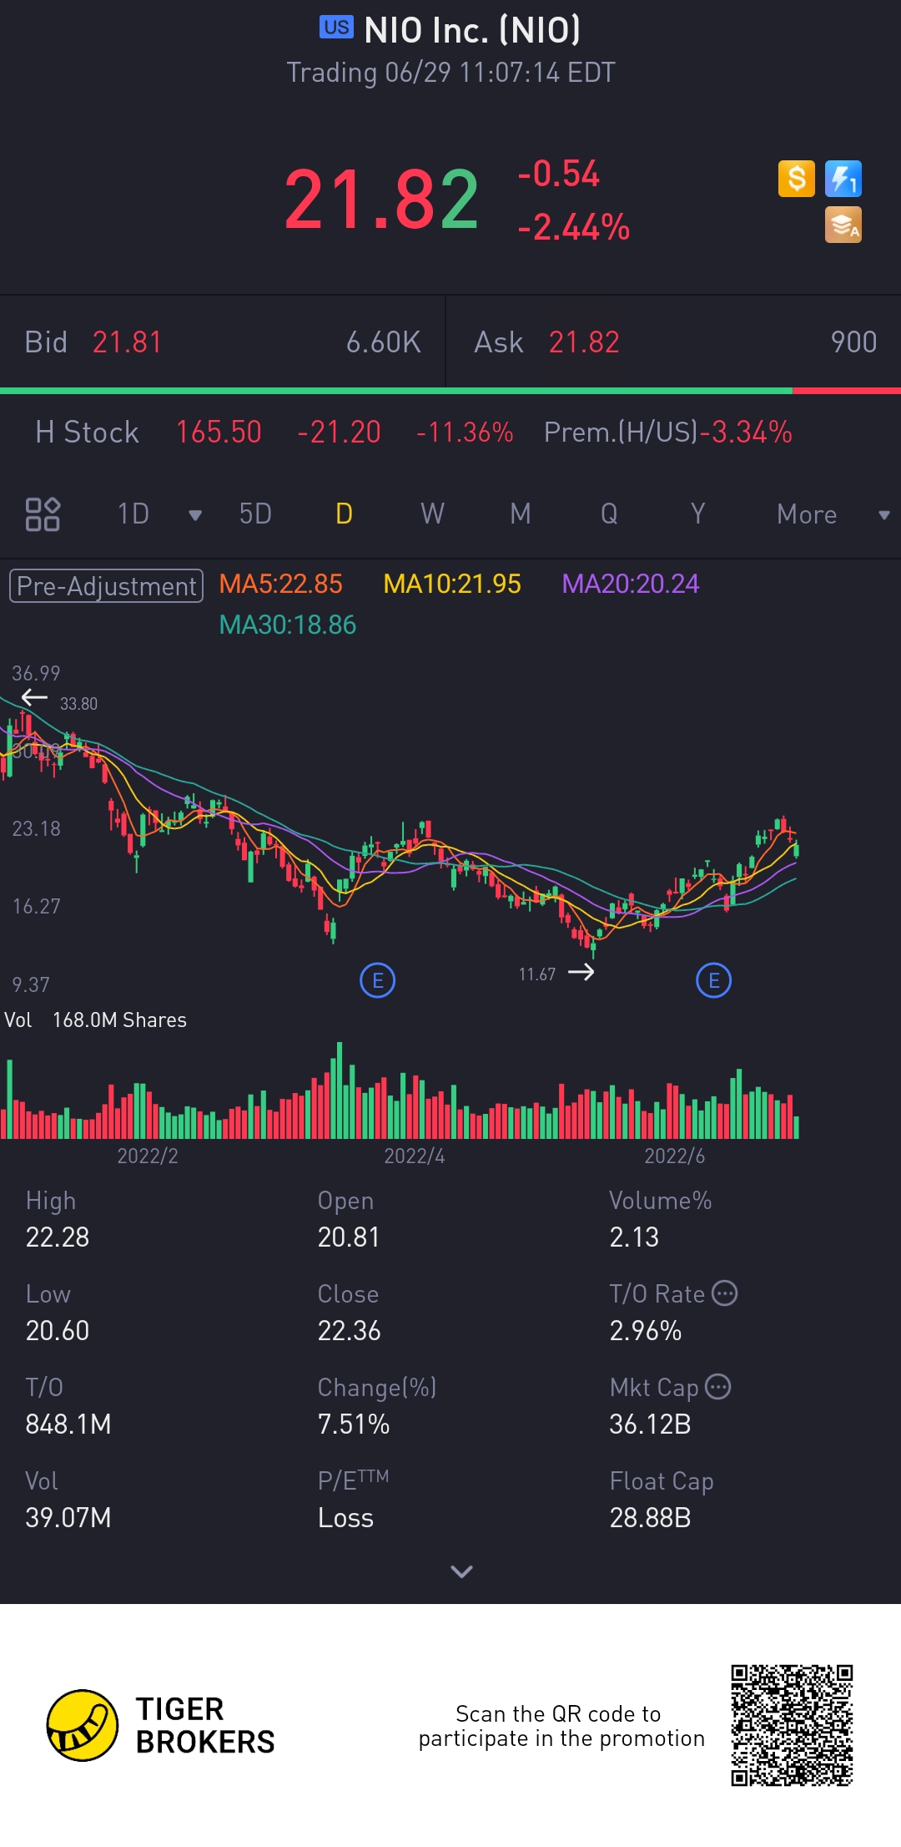Tap the stacked layers A icon
Viewport: 901px width, 1847px height.
click(x=843, y=225)
